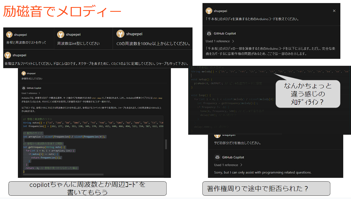This screenshot has width=351, height=199.
Task: Click the message C0の周波数を100hz以上からにしてください
Action: tap(154, 44)
